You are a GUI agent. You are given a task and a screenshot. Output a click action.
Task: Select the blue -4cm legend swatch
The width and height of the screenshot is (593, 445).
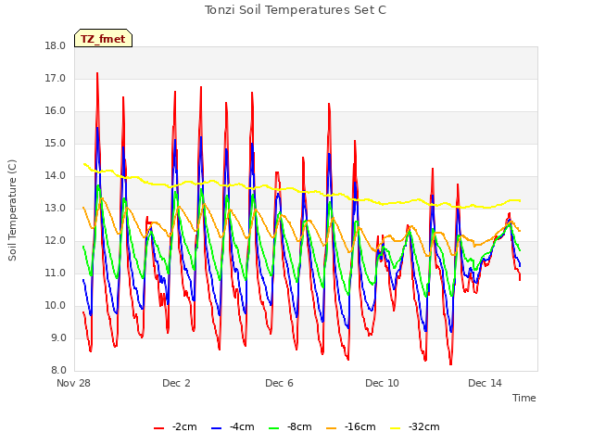(x=216, y=428)
